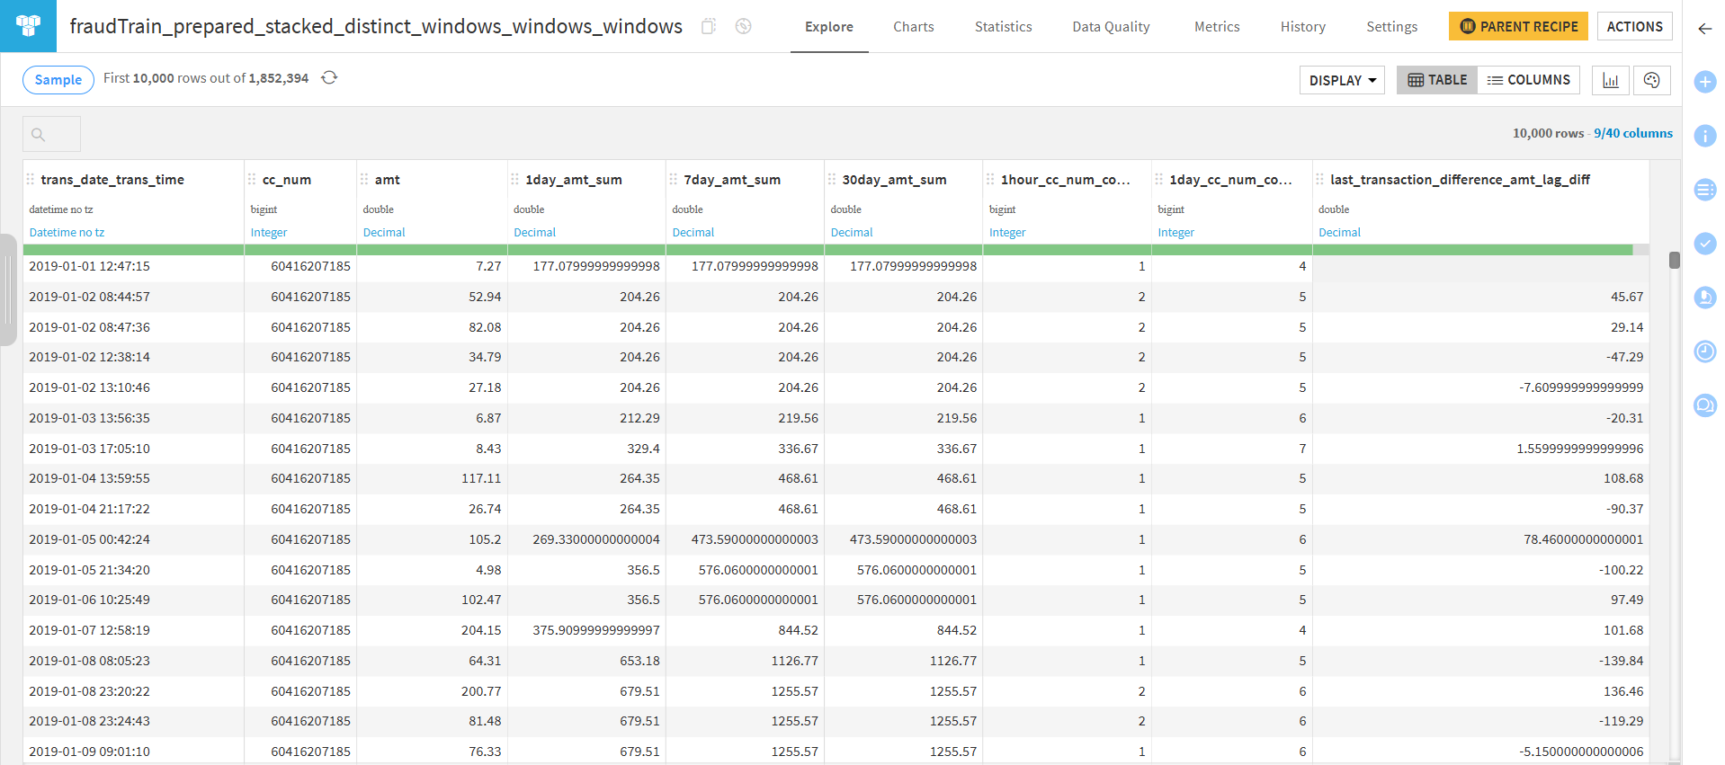
Task: Open the last_transaction_difference_amt_lag_diff column header menu
Action: point(1461,180)
